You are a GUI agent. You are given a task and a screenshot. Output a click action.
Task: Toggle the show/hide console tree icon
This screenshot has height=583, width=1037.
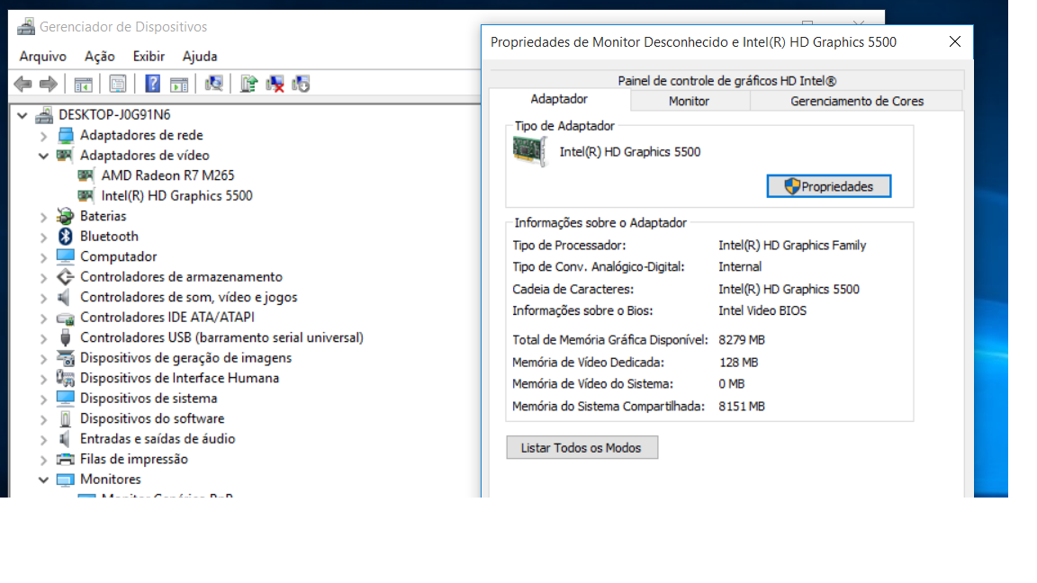coord(84,84)
